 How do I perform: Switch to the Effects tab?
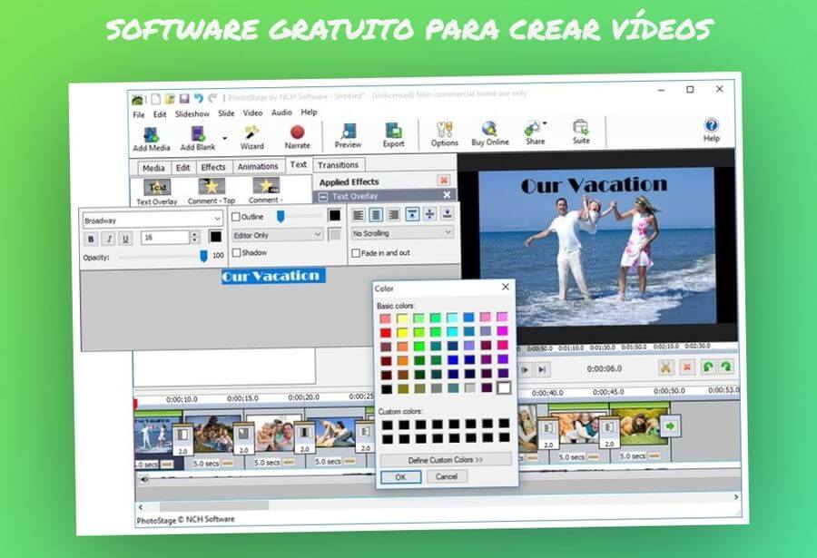[213, 167]
